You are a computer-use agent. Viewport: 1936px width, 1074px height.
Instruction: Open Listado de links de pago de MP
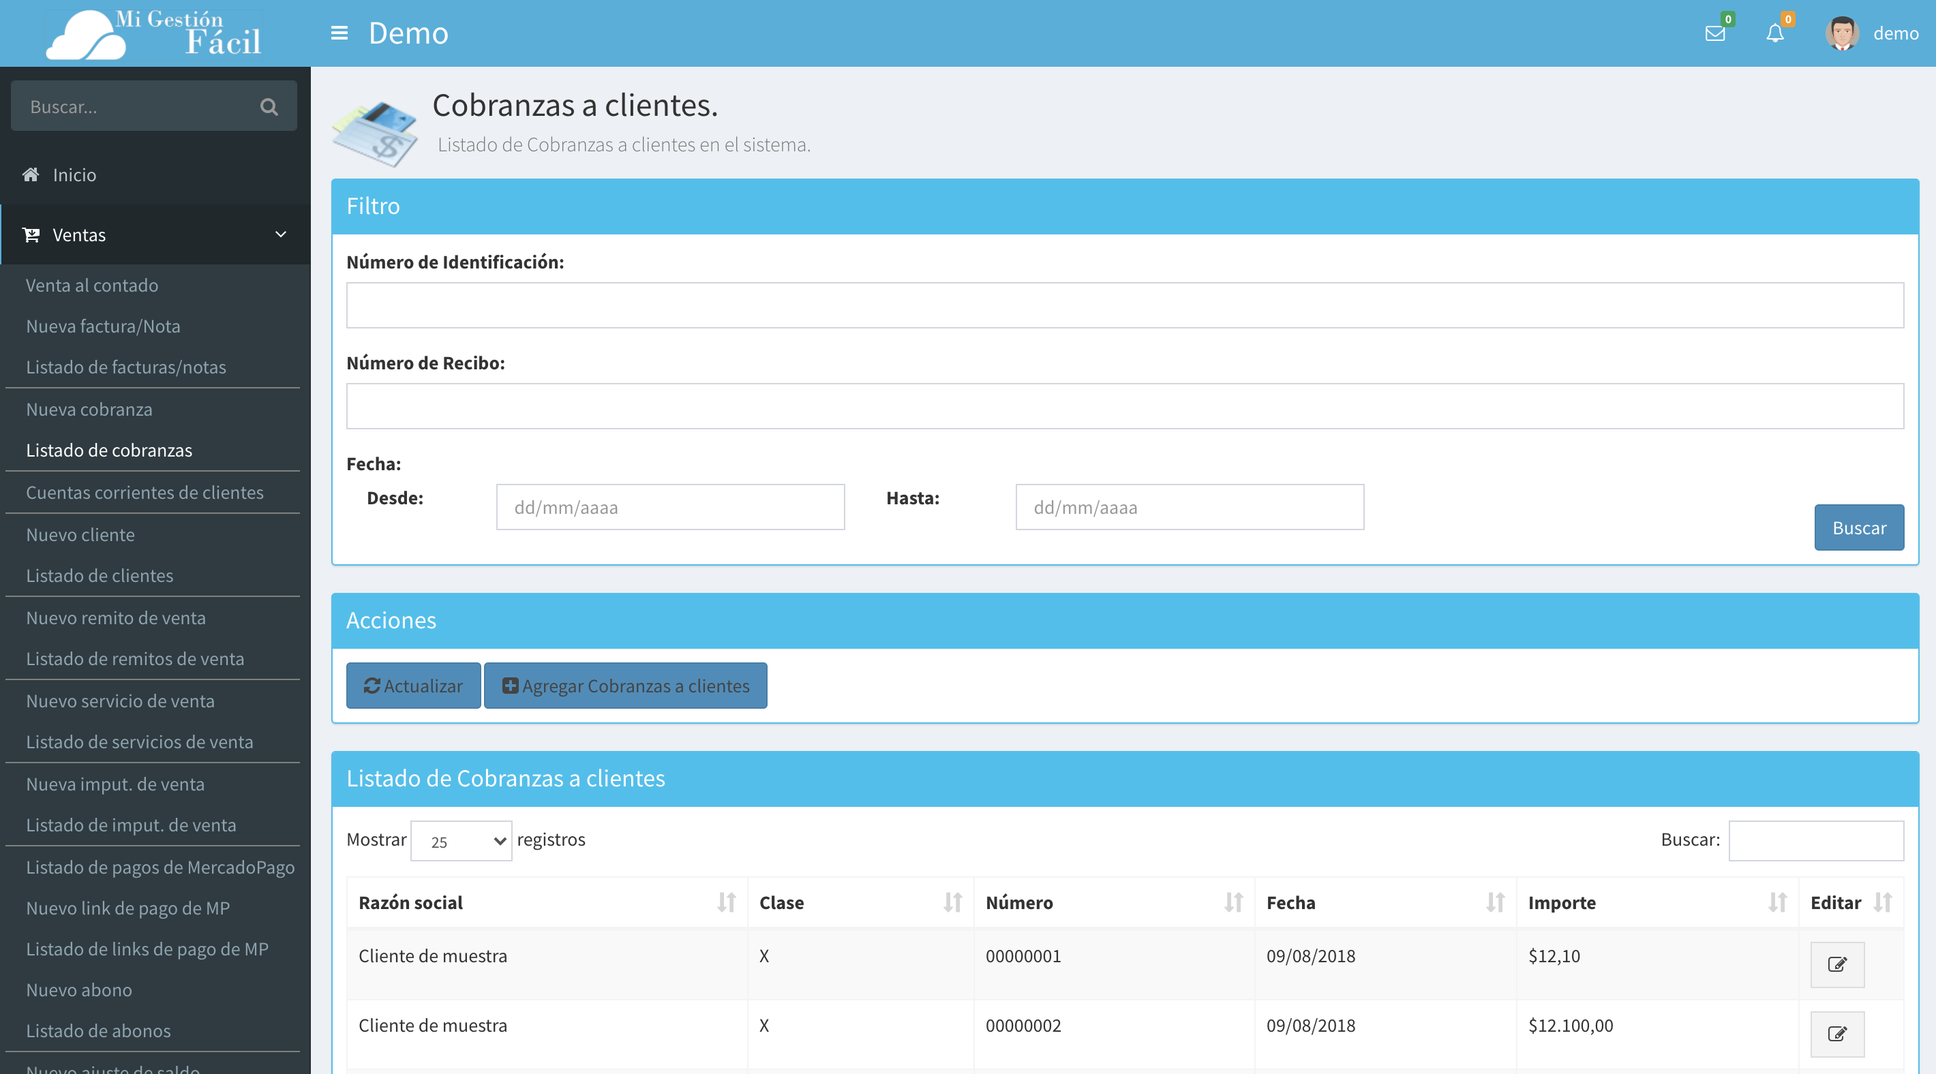coord(147,949)
